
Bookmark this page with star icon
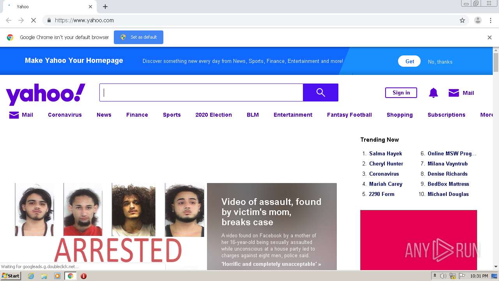point(462,20)
